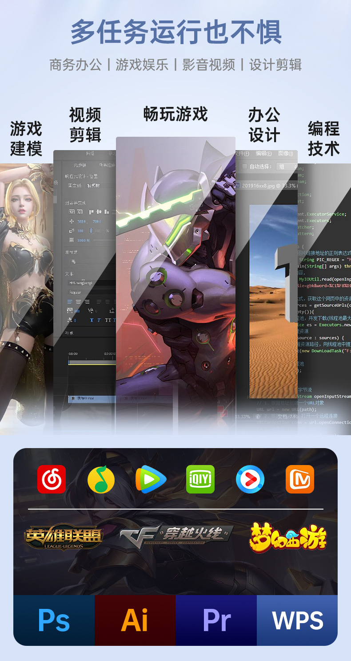The width and height of the screenshot is (351, 661).
Task: Click the 视频剪辑 heading
Action: point(85,125)
